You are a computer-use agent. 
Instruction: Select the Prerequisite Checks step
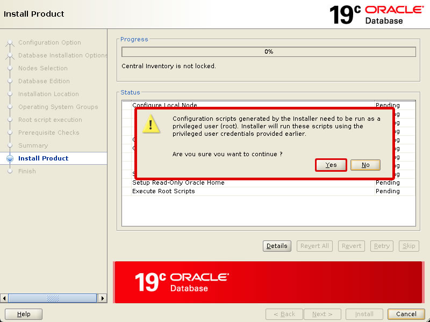(49, 133)
